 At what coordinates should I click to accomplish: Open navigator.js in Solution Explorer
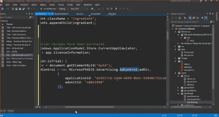(x=189, y=70)
